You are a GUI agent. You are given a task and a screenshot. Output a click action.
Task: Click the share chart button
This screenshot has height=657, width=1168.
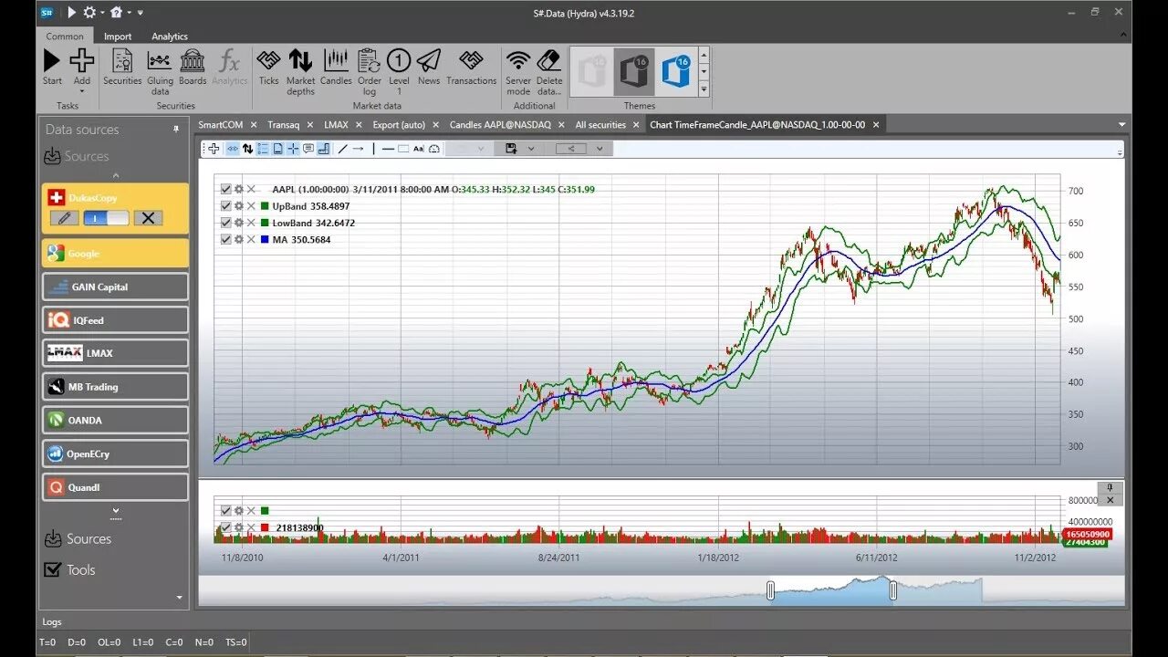pyautogui.click(x=571, y=149)
